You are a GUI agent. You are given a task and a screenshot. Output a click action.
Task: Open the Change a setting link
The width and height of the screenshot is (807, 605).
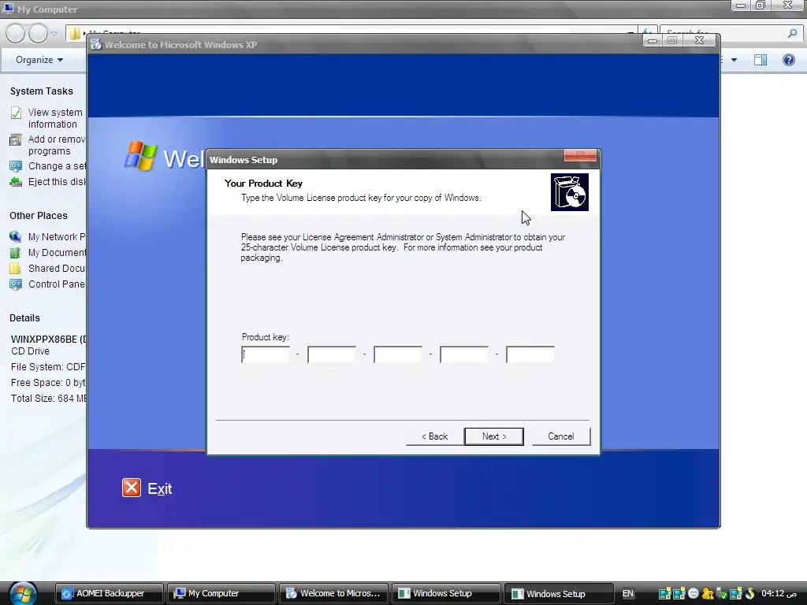[57, 165]
